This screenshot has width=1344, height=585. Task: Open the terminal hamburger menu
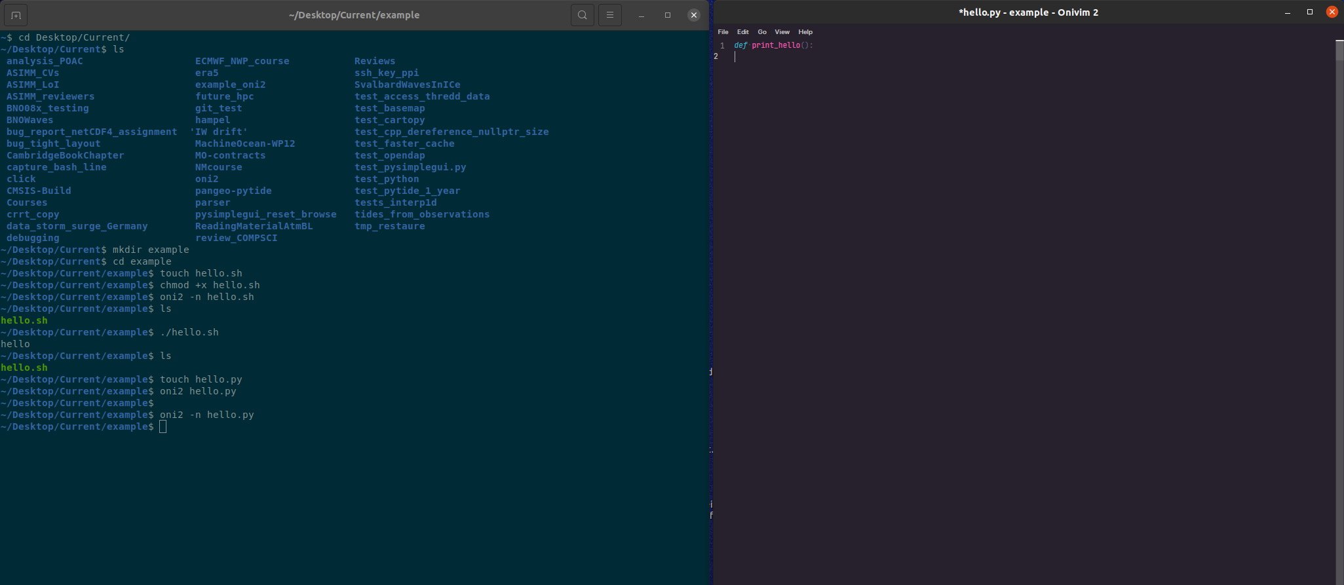point(610,15)
